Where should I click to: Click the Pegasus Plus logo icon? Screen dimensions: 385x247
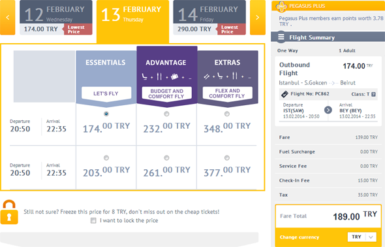tap(281, 7)
